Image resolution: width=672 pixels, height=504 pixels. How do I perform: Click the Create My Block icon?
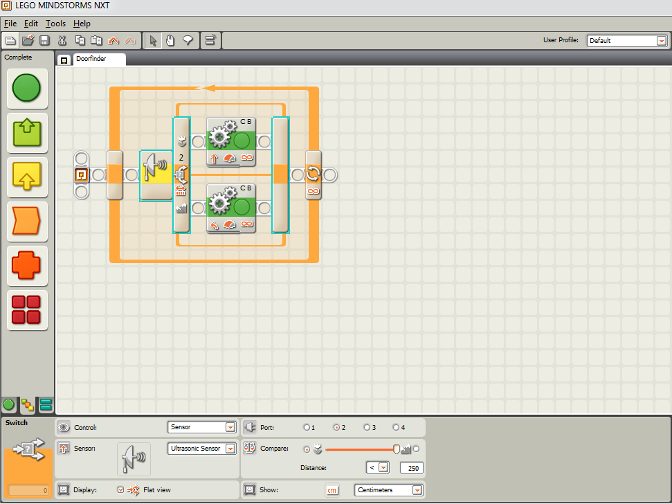(x=210, y=40)
